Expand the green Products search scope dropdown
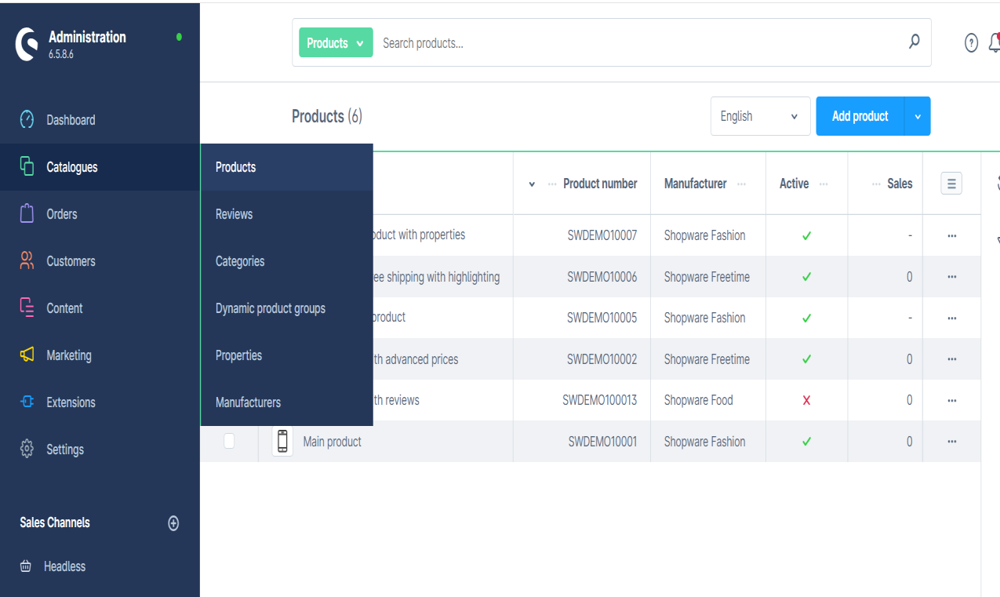1000x597 pixels. (x=335, y=42)
